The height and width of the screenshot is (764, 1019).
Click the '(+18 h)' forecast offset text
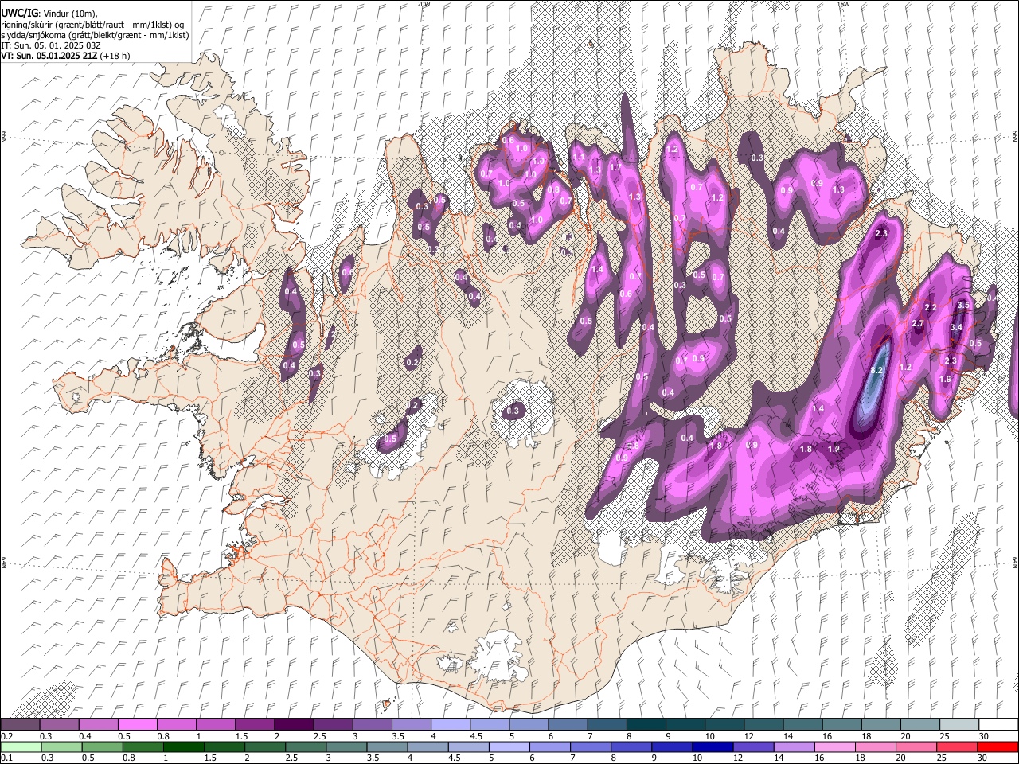click(116, 56)
